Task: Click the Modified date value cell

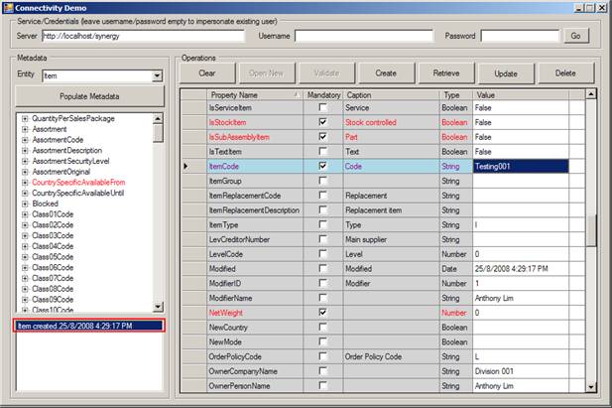Action: 521,268
